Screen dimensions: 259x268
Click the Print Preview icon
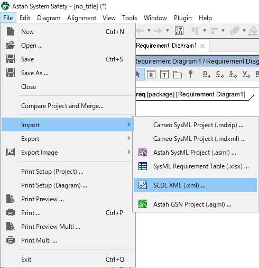(11, 199)
